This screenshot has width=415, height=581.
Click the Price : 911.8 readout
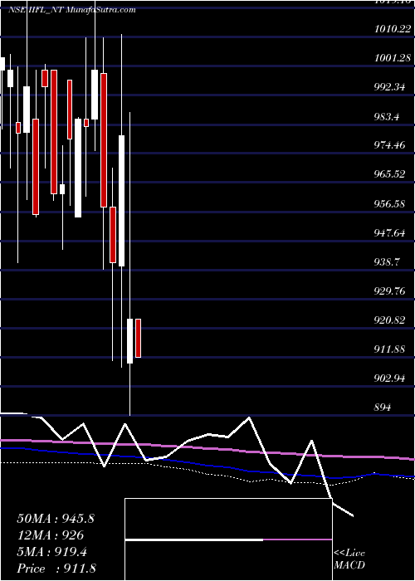(x=56, y=569)
